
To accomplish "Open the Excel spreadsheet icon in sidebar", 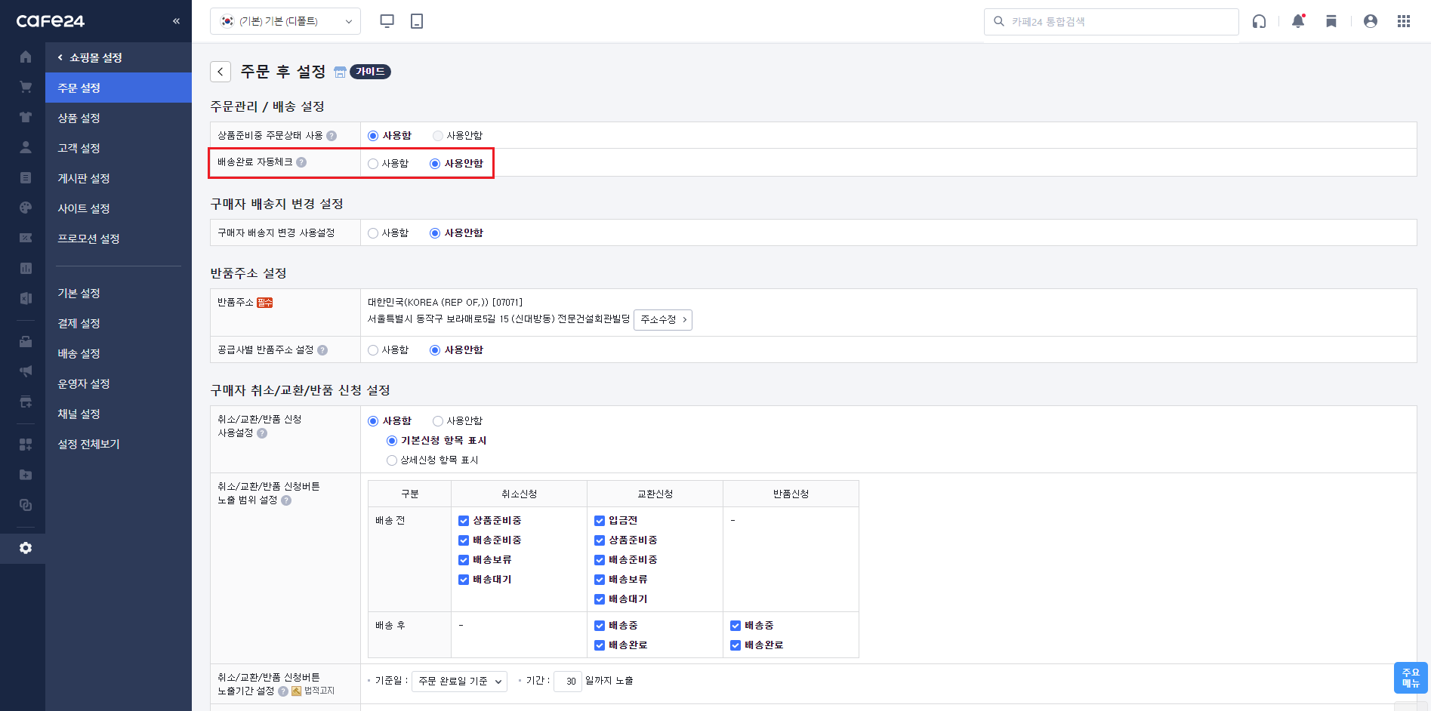I will pyautogui.click(x=26, y=298).
